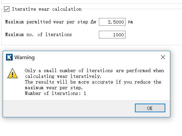This screenshot has height=136, width=182.
Task: Click the Maximum no. of iterations label
Action: pyautogui.click(x=38, y=35)
